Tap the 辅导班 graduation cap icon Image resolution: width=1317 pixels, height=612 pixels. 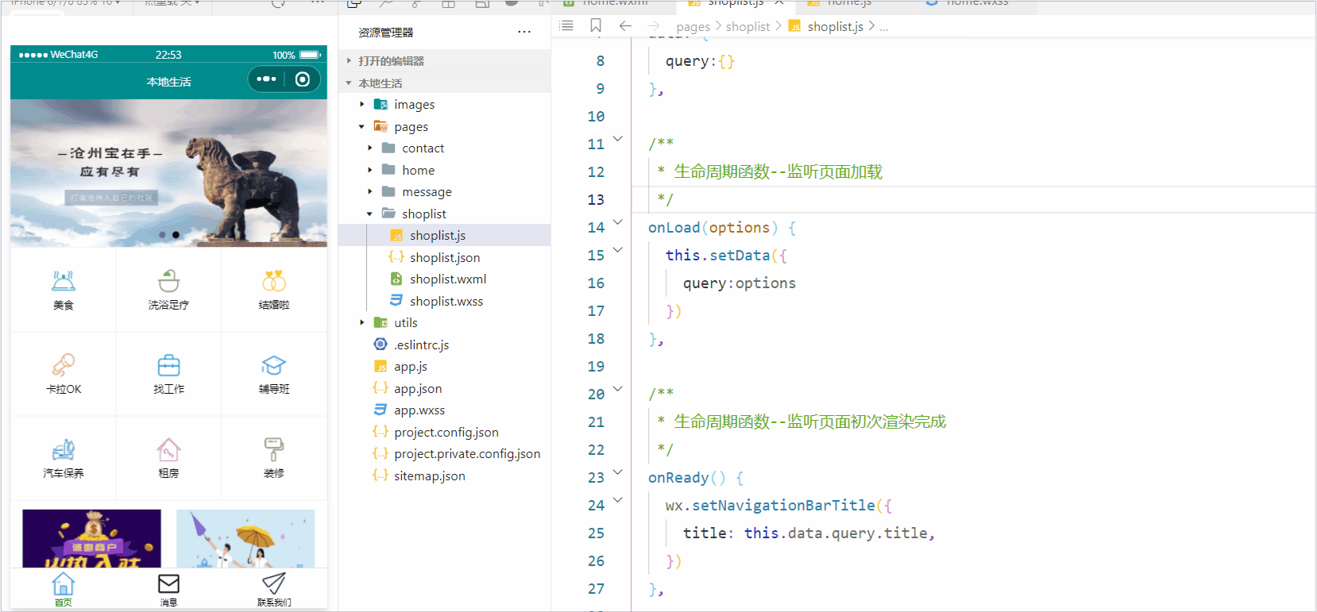[274, 365]
